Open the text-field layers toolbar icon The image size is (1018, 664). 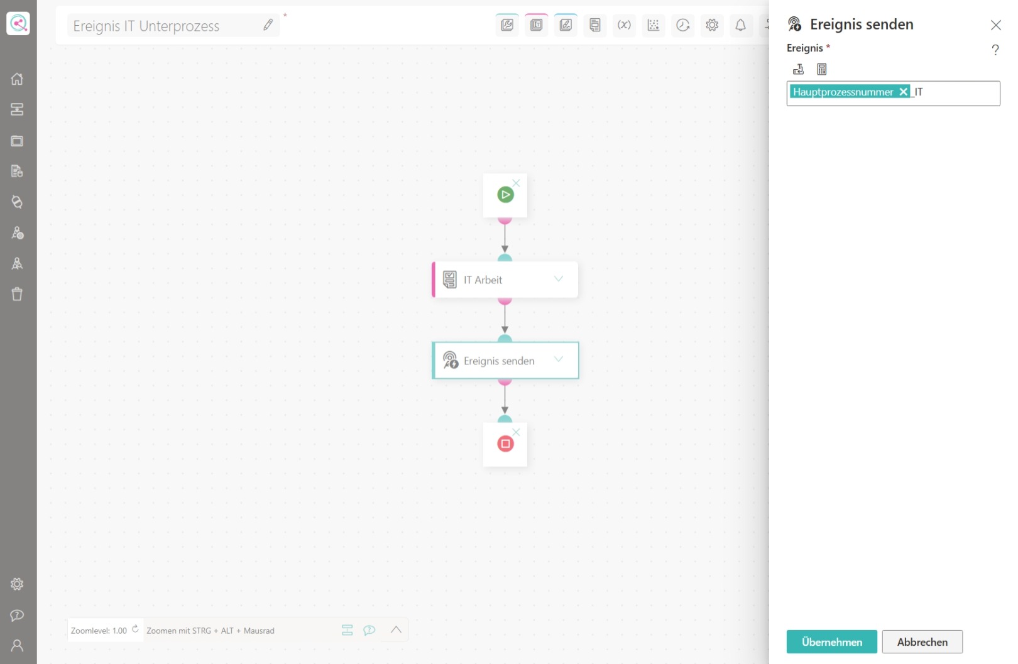[536, 25]
